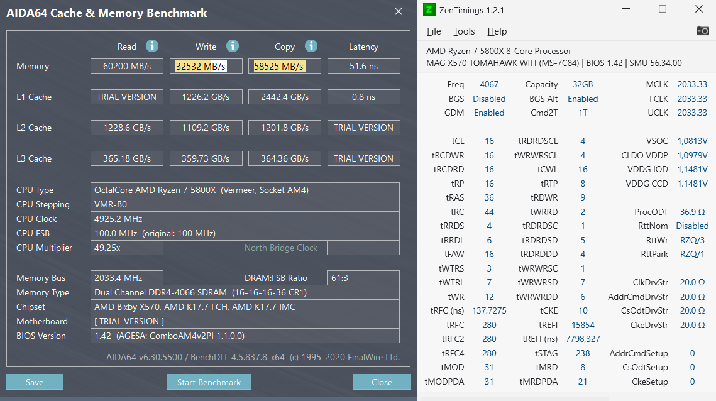Click the tREFI (ns) value 7798,327
This screenshot has height=401, width=716.
click(x=583, y=339)
